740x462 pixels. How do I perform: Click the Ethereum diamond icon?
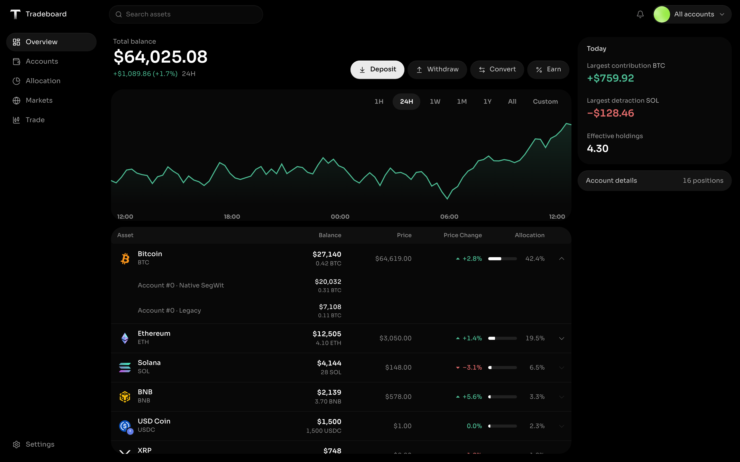pyautogui.click(x=125, y=338)
